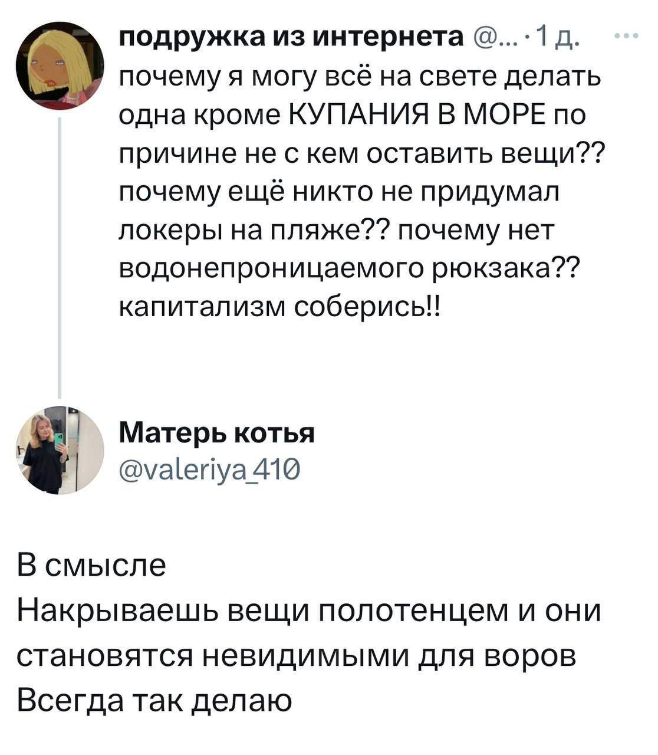Click the line "почему я могу всё на свете делать"
658x755 pixels.
coord(360,77)
